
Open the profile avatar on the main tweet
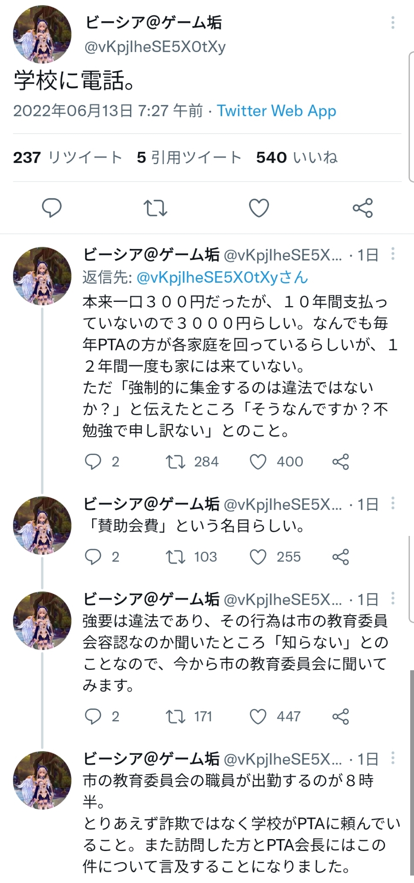click(x=42, y=35)
